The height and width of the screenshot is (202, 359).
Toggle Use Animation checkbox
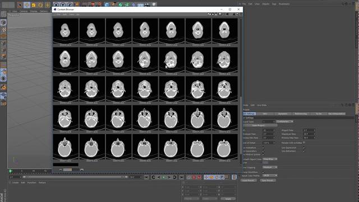tap(263, 148)
